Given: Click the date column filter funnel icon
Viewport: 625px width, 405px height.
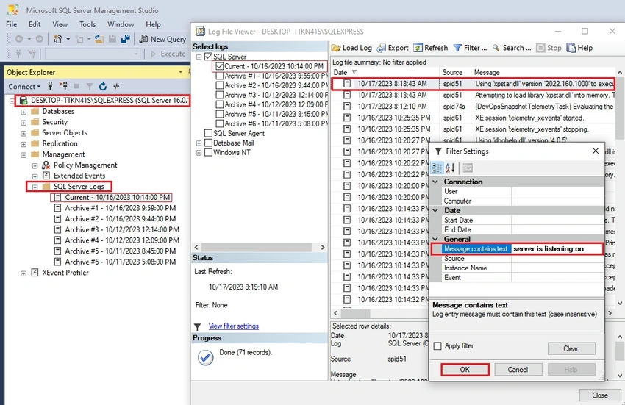Looking at the screenshot, I should click(354, 72).
